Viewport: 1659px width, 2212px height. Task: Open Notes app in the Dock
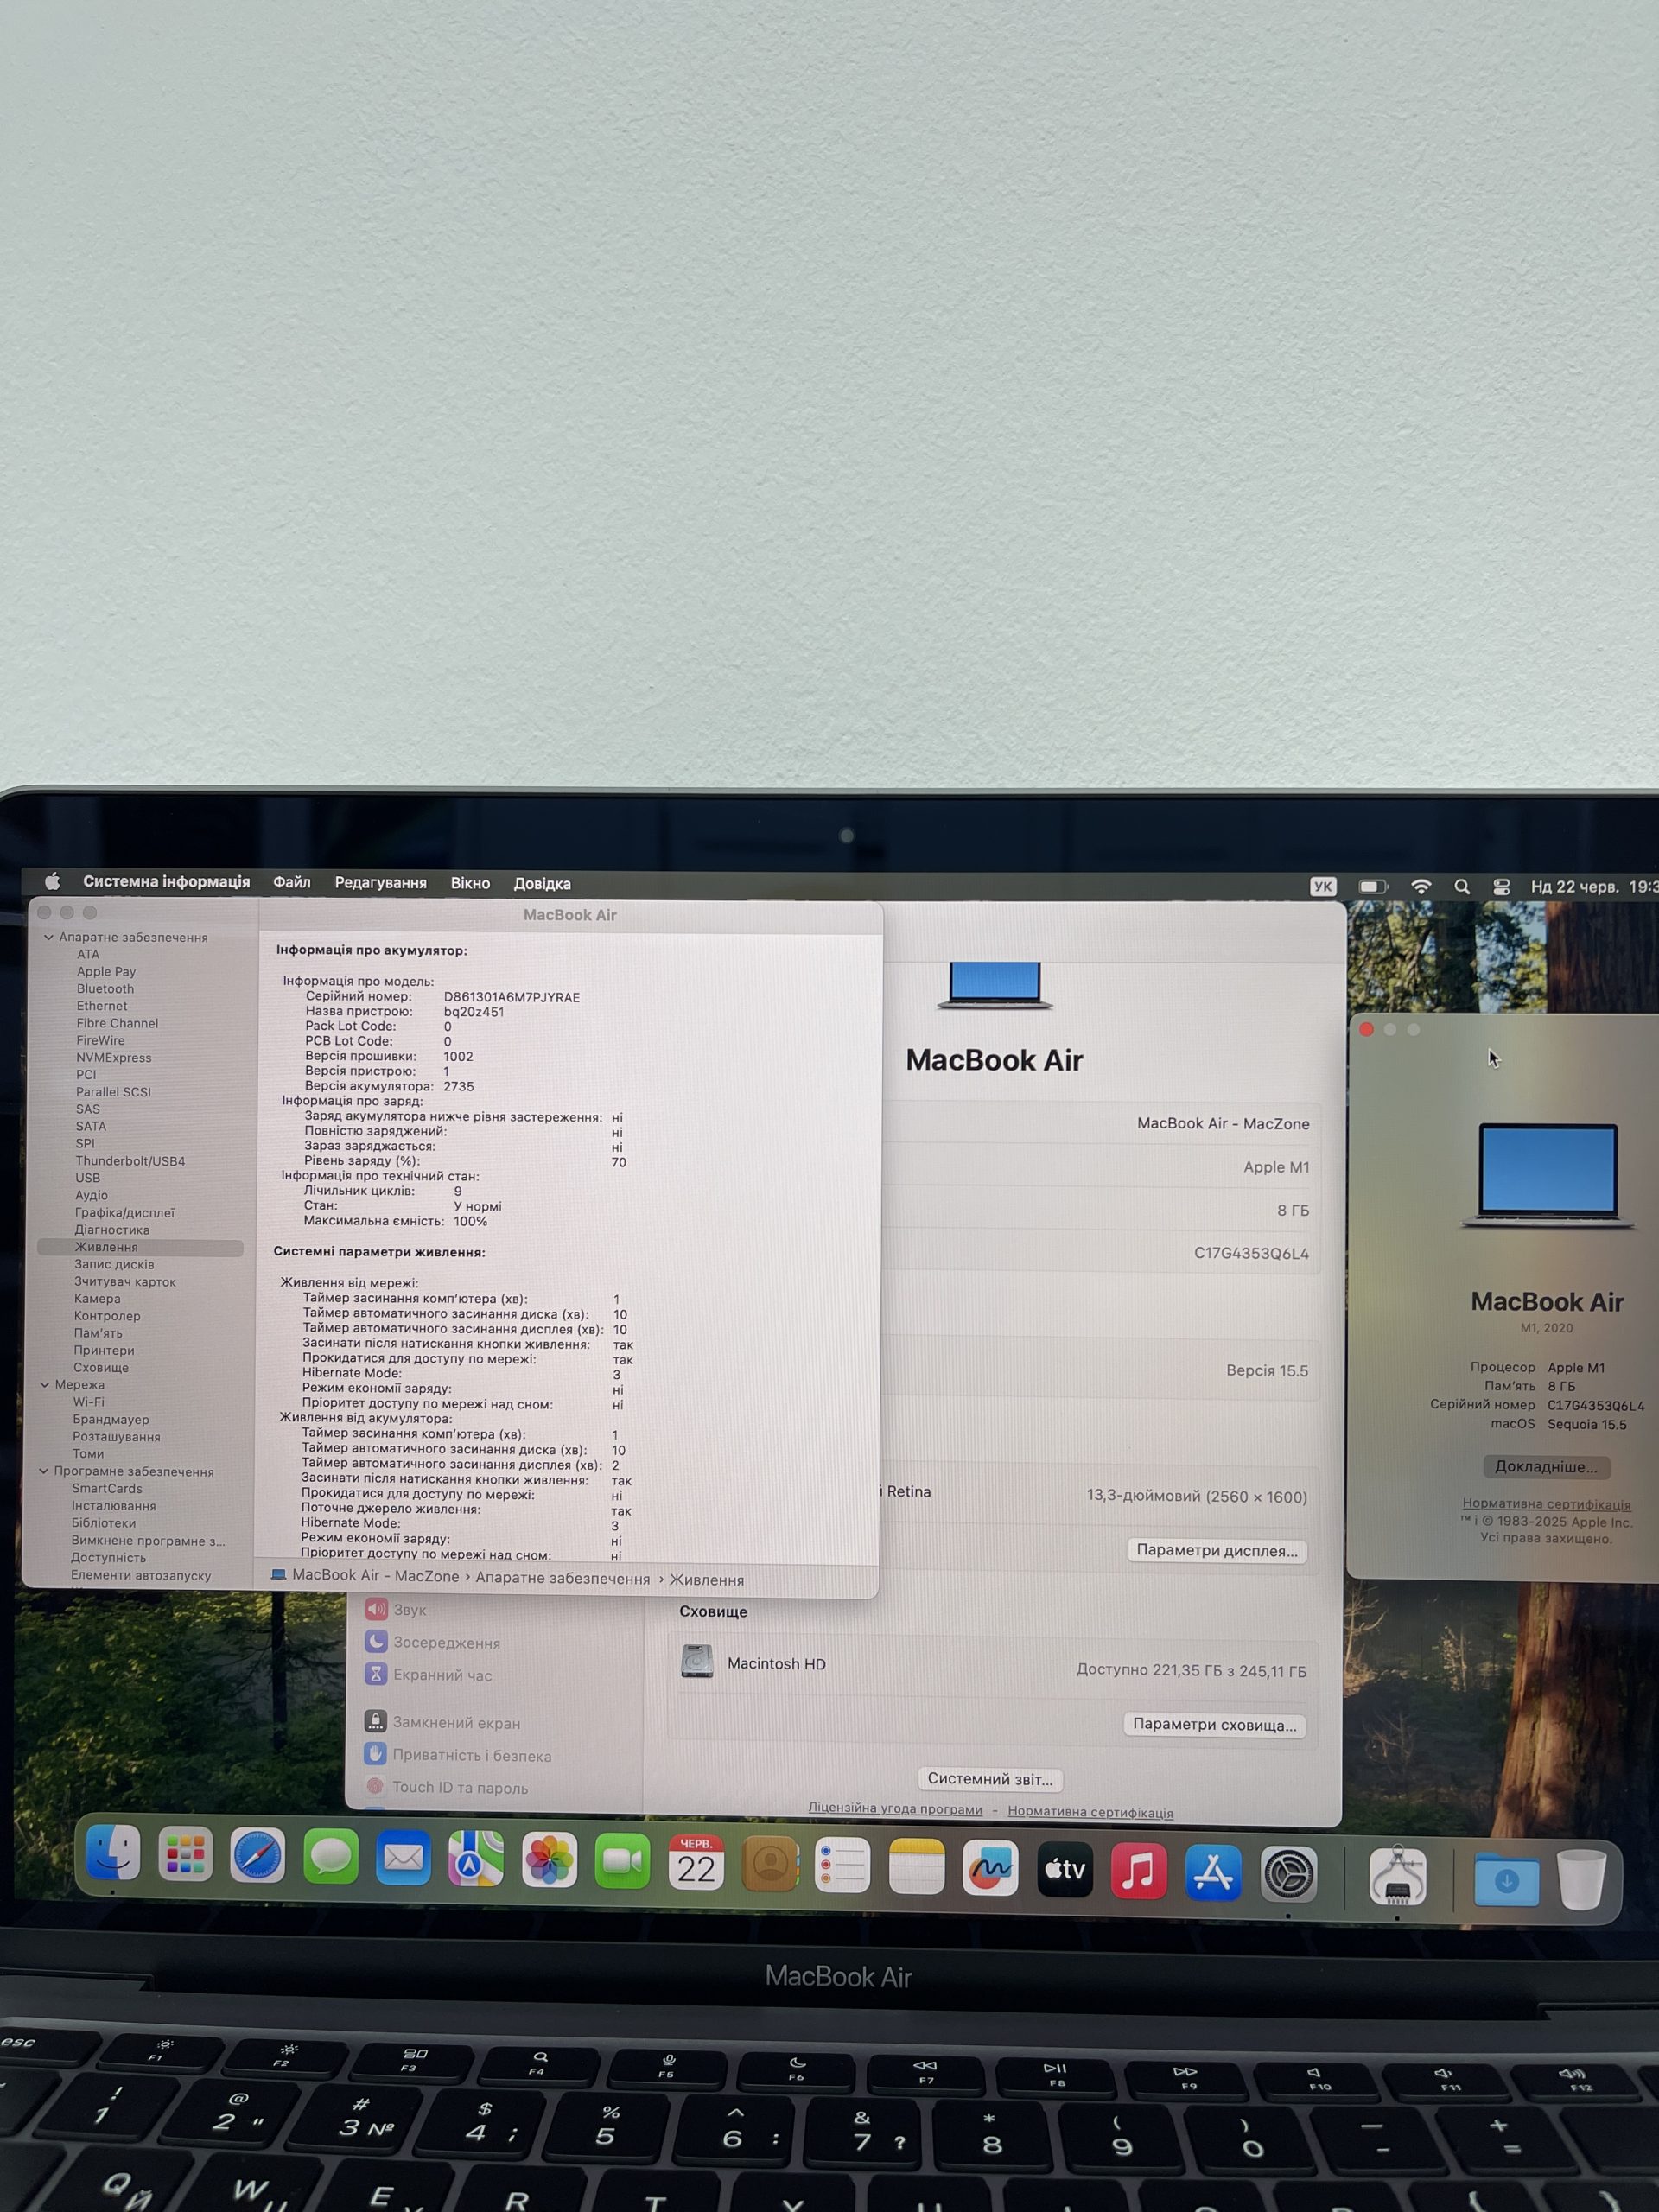916,1867
